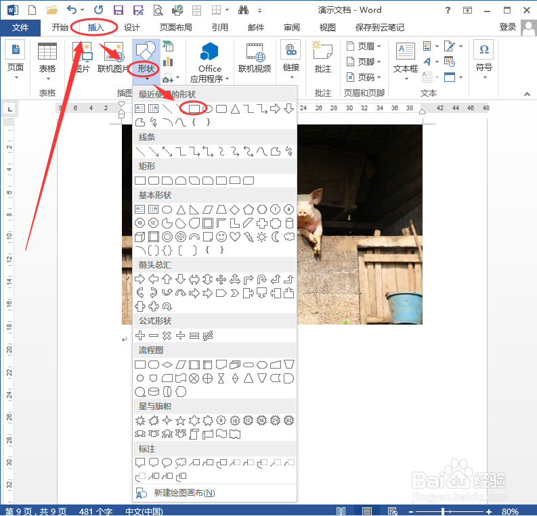This screenshot has height=516, width=537.
Task: Choose the straight line in 线条
Action: point(139,151)
